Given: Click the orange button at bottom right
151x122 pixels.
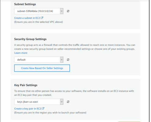Looking at the screenshot, I should click(129, 122).
